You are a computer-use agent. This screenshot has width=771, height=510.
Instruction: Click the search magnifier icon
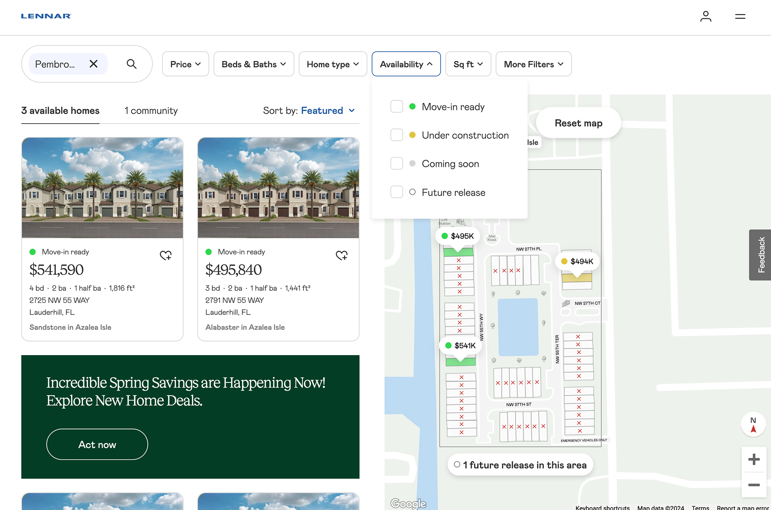coord(131,64)
